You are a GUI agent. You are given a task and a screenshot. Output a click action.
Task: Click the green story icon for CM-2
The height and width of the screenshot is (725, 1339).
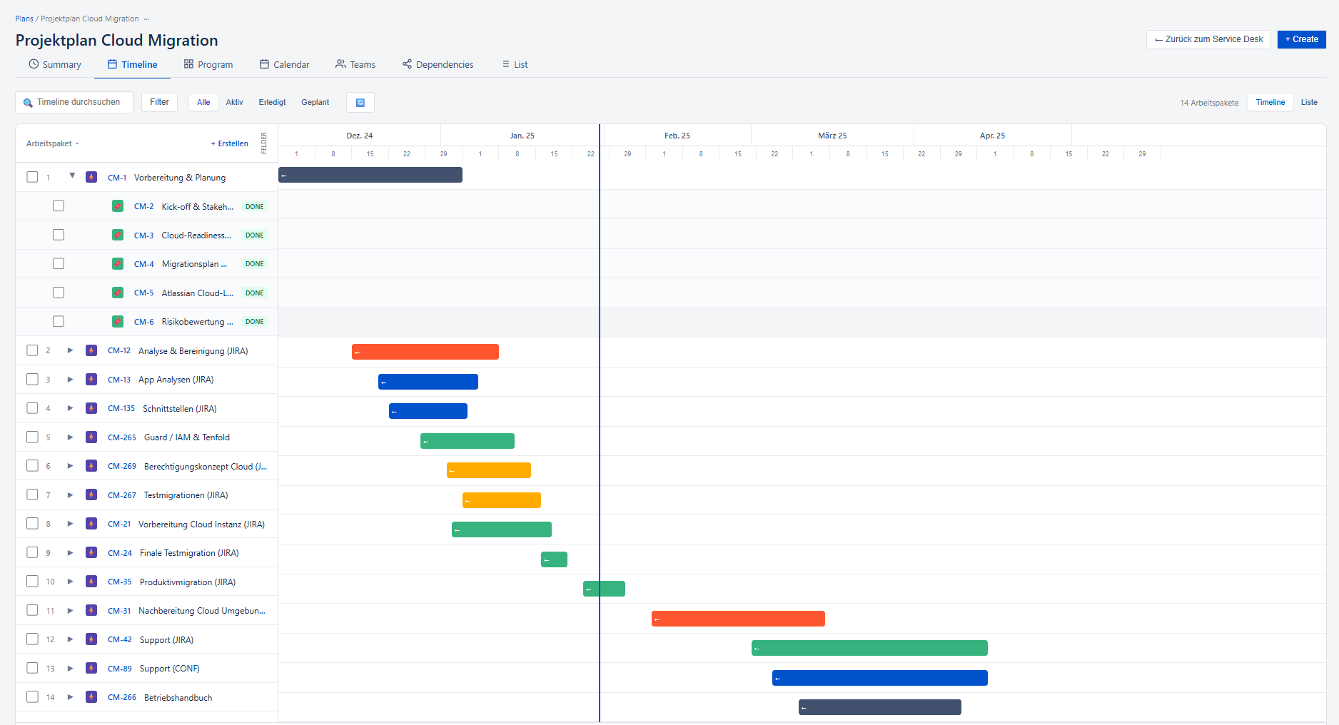tap(118, 206)
